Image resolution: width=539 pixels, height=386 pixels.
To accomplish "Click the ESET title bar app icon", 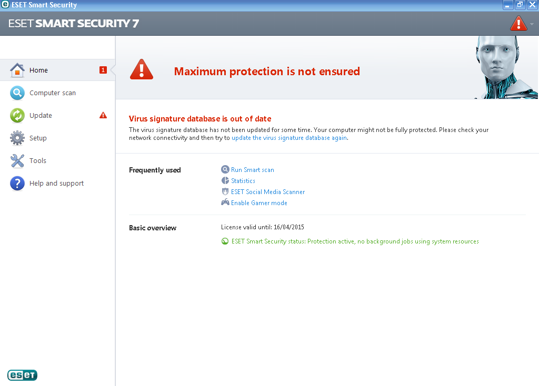I will [5, 4].
